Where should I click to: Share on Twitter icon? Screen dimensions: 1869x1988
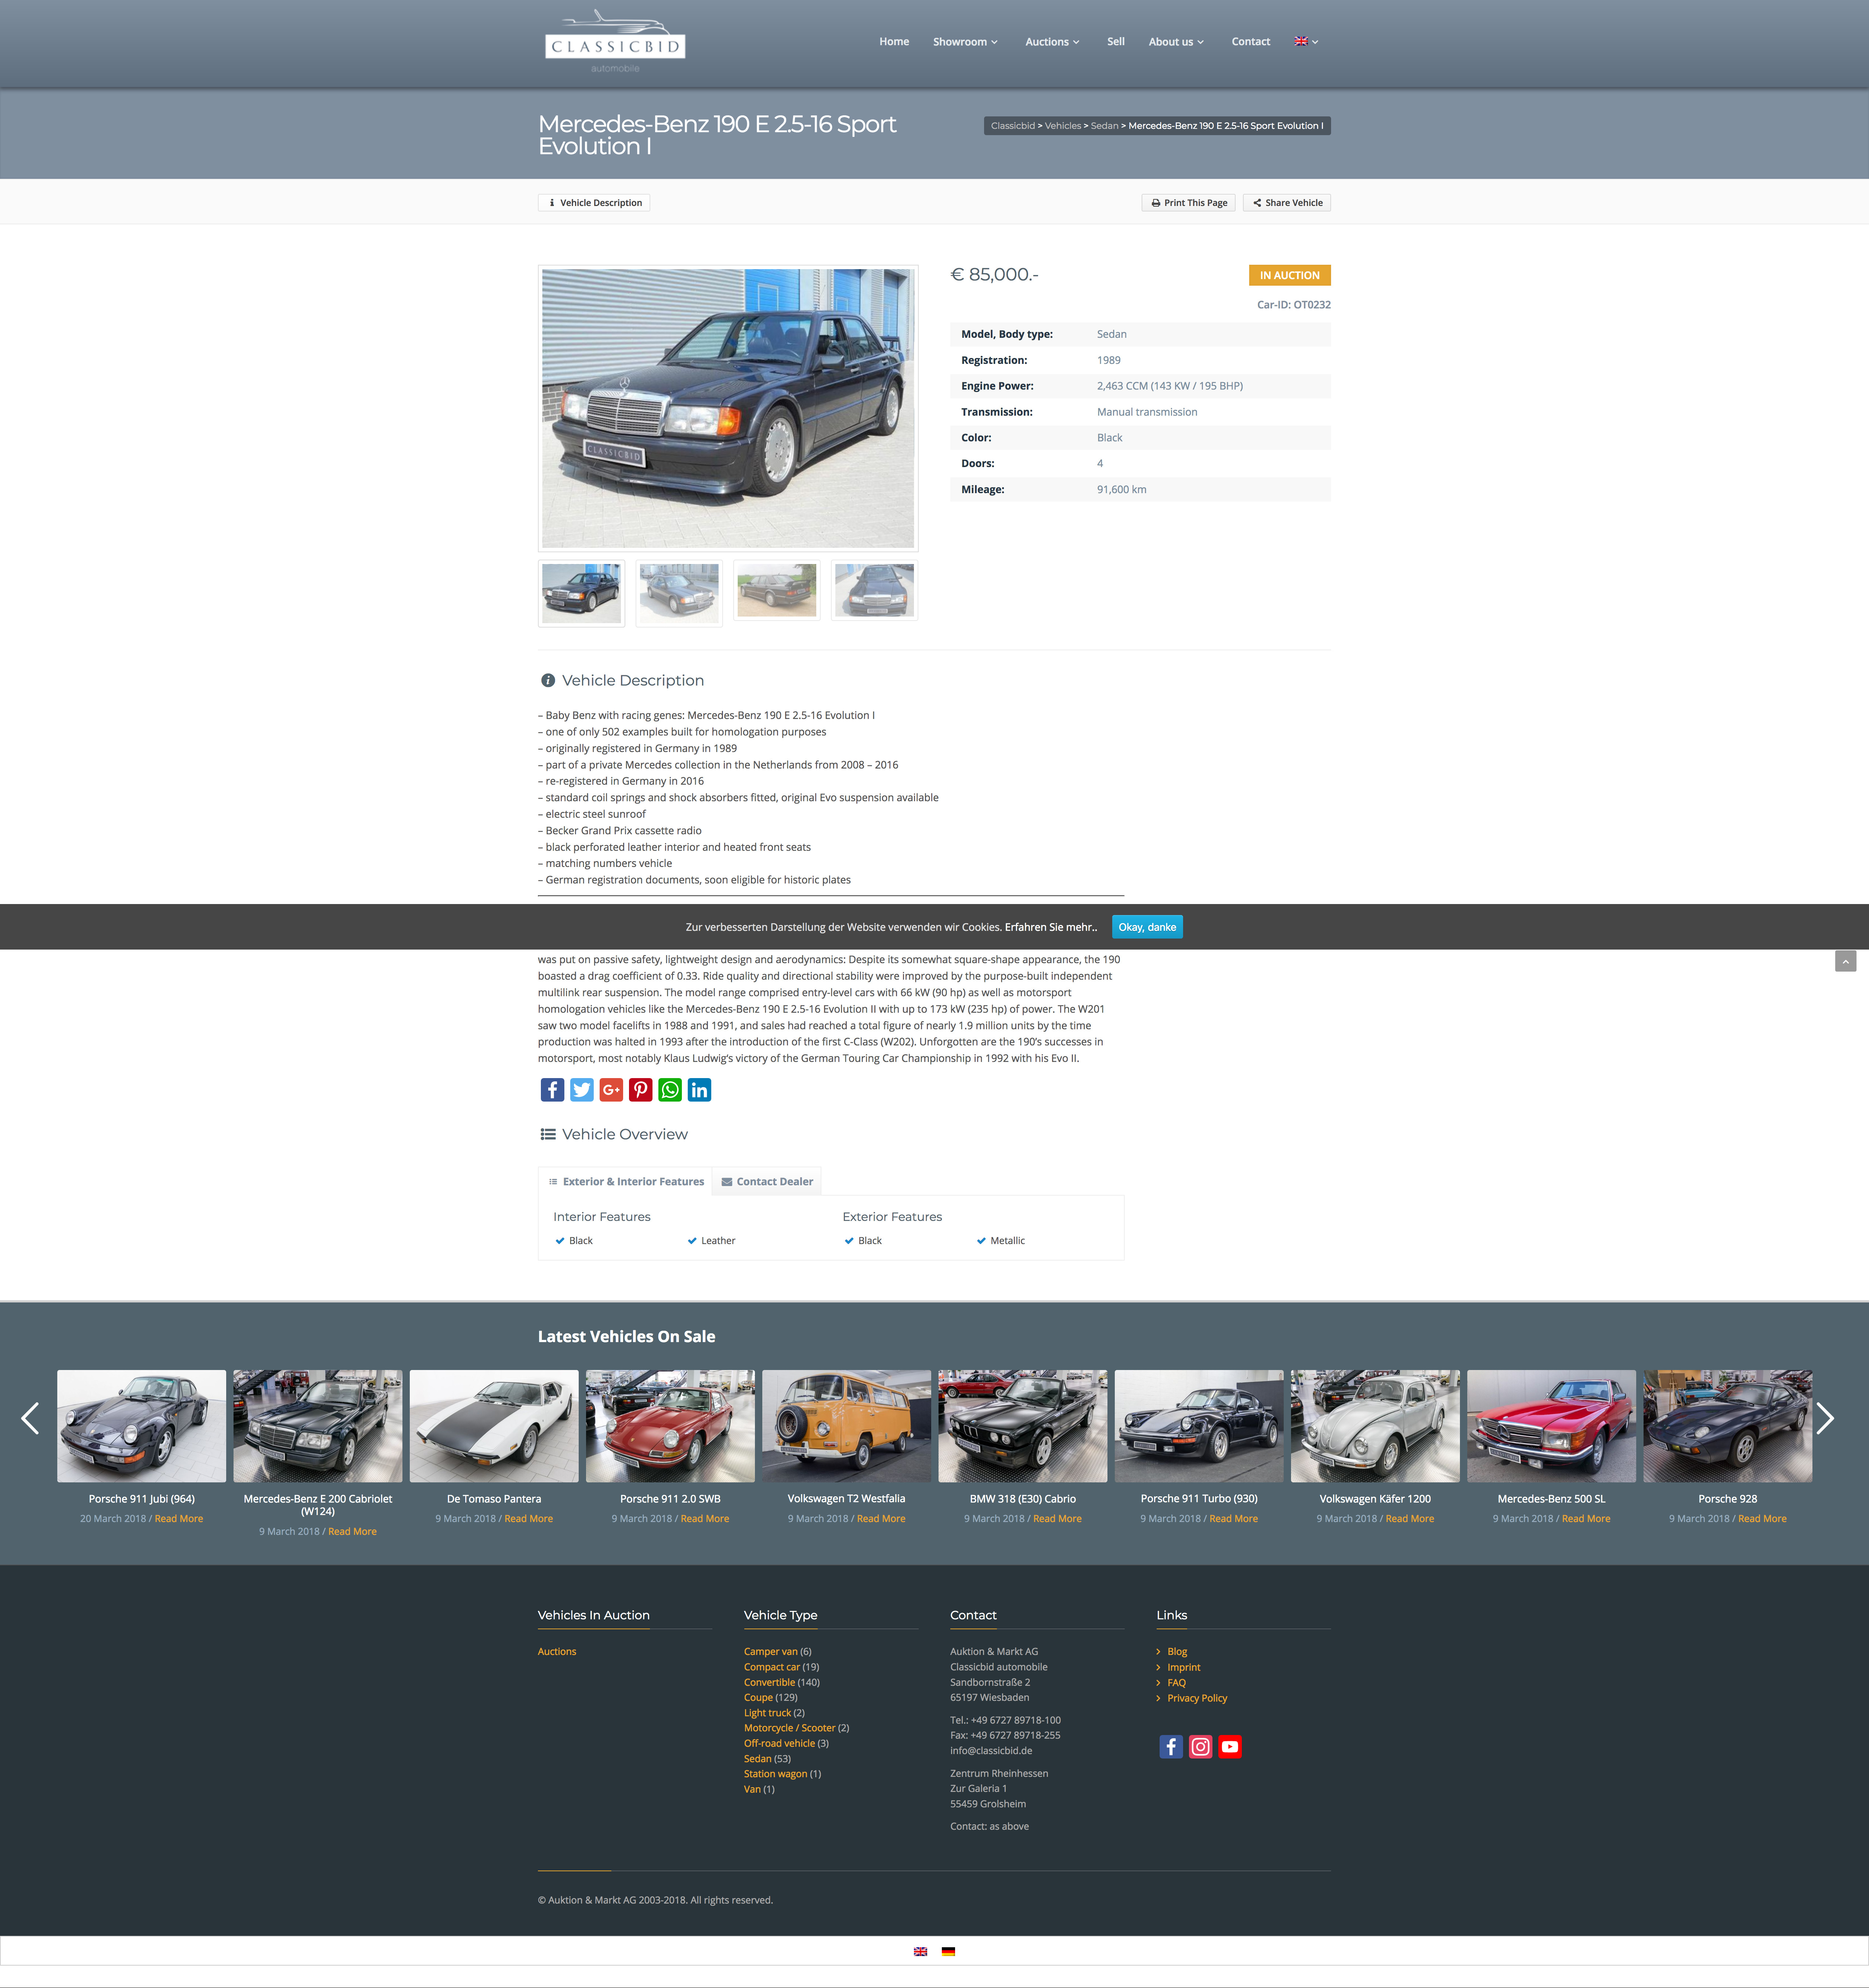coord(582,1090)
